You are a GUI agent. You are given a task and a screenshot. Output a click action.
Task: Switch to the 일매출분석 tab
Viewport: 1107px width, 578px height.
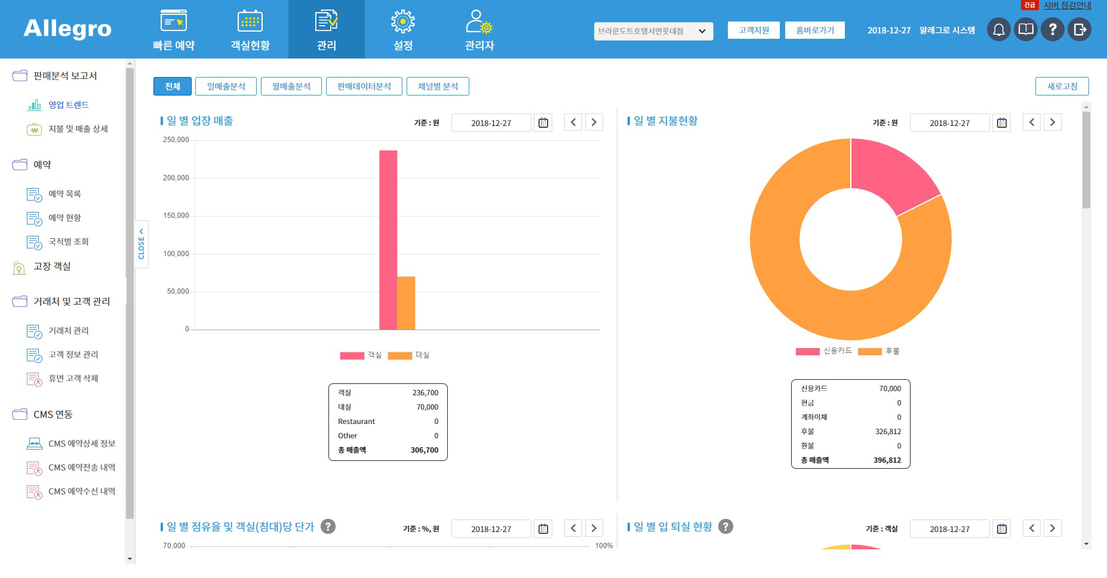[226, 87]
